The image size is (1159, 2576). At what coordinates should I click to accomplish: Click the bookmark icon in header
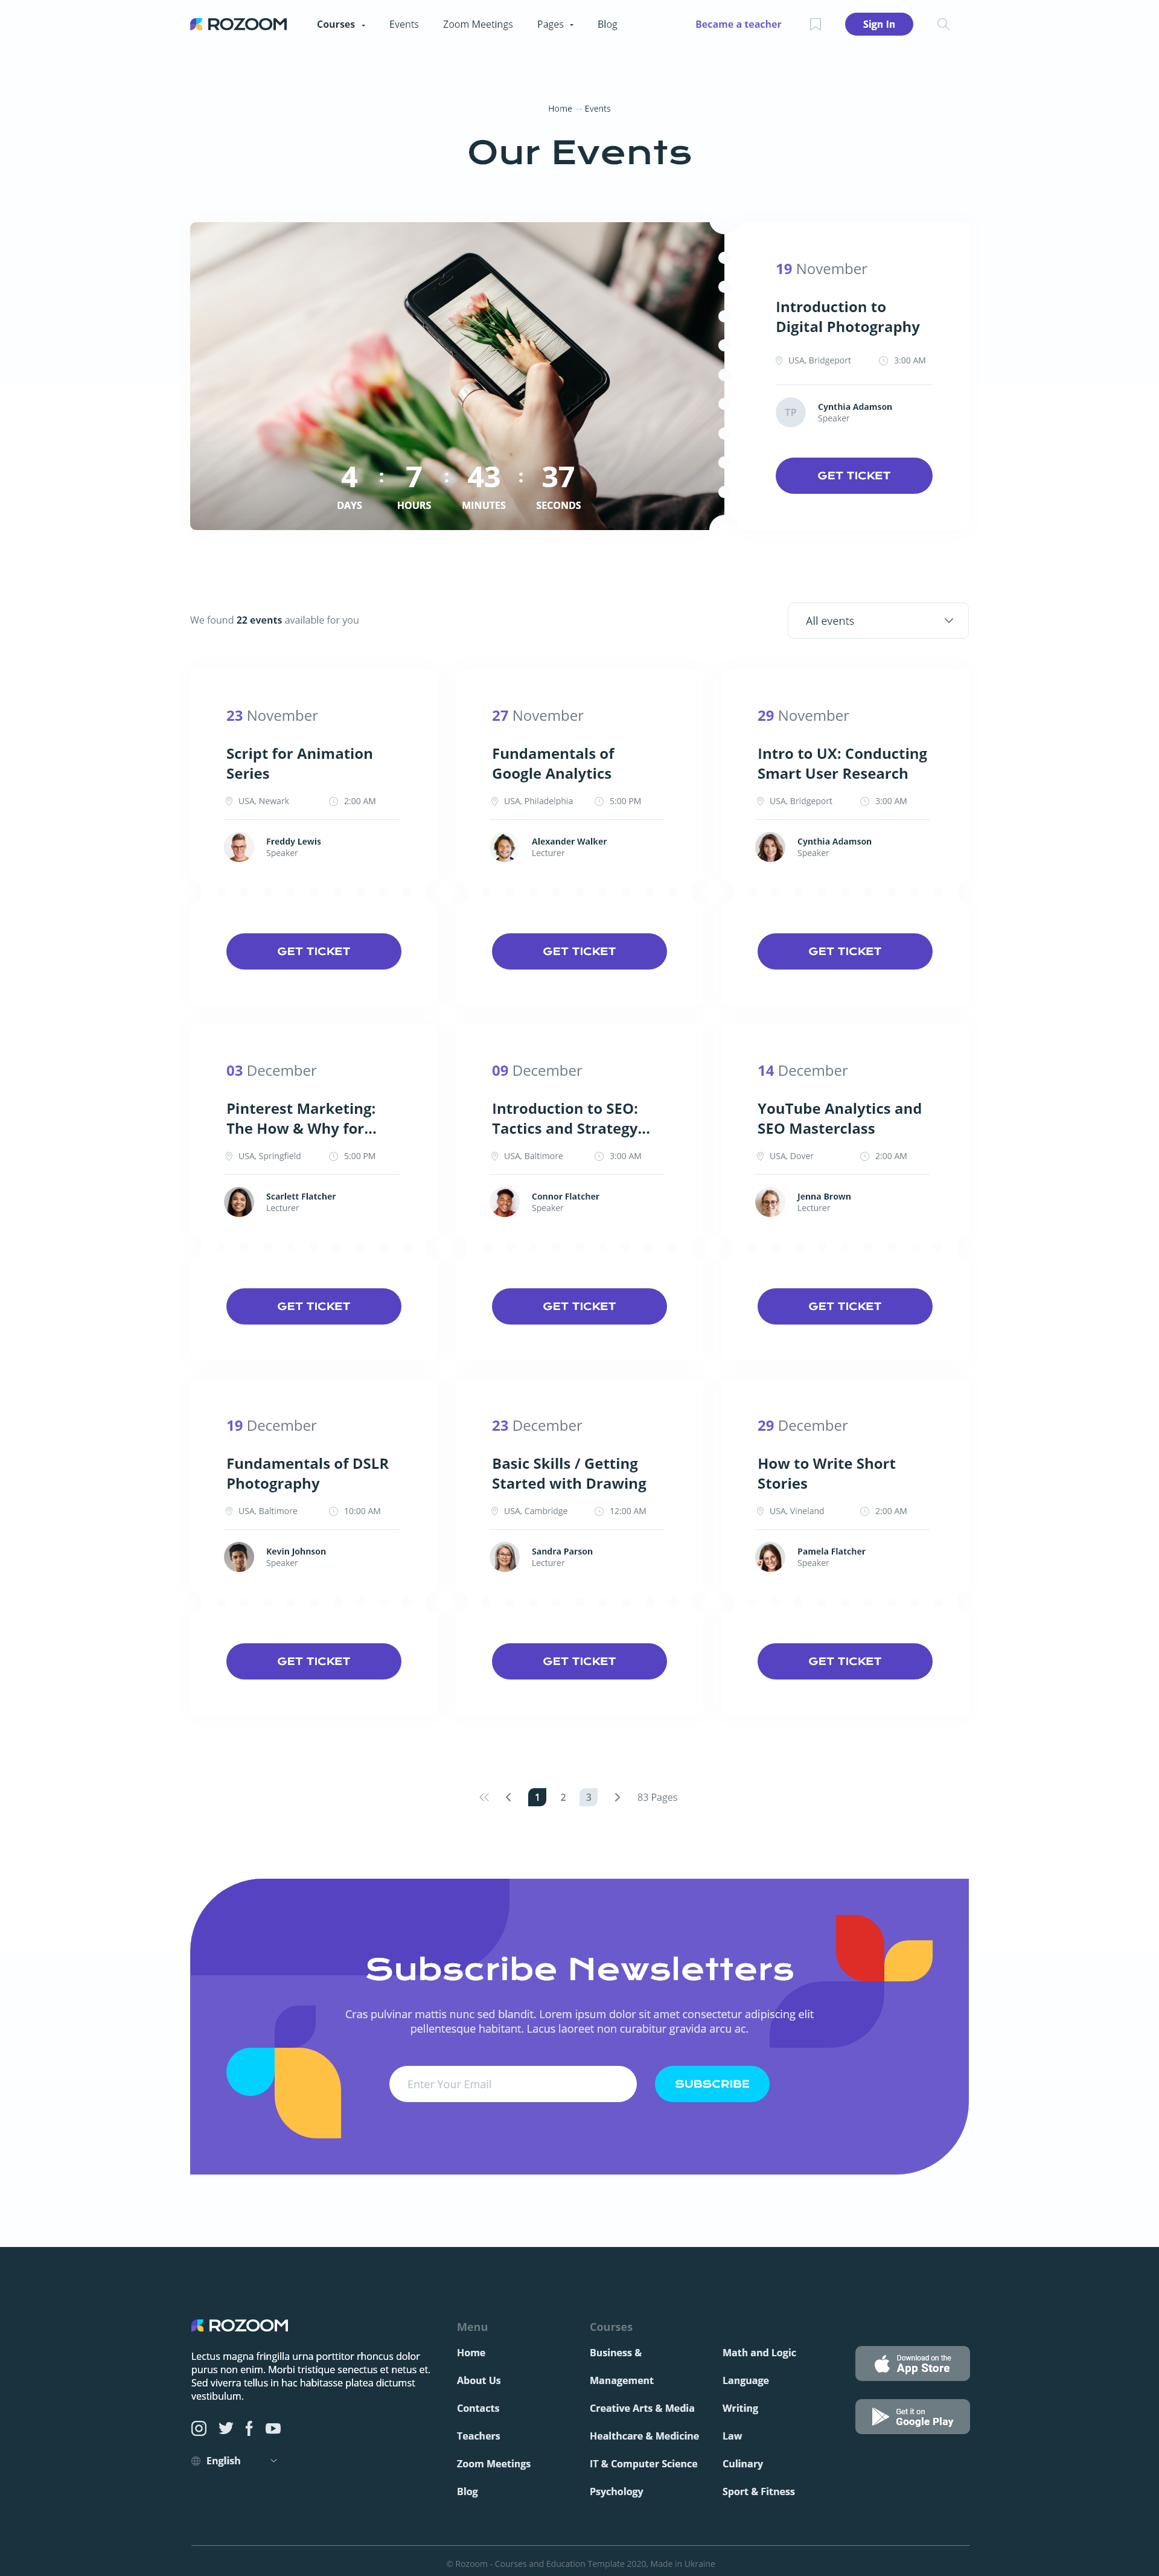815,24
